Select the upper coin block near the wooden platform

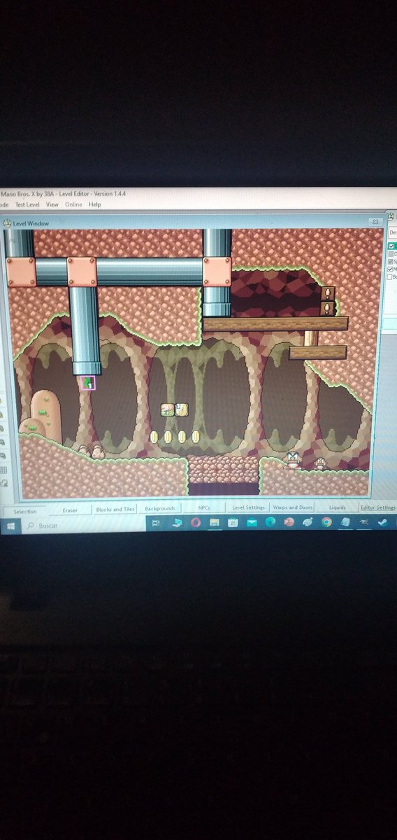(327, 293)
